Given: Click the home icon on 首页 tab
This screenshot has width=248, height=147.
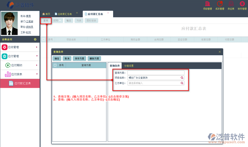Looking at the screenshot, I should point(43,14).
